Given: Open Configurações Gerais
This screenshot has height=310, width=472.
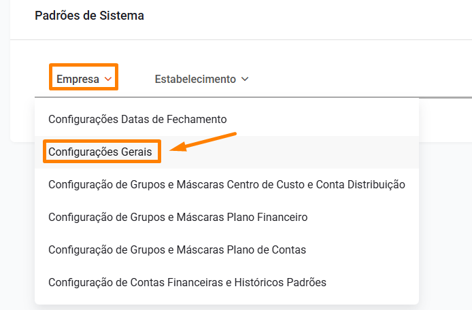Looking at the screenshot, I should tap(100, 152).
